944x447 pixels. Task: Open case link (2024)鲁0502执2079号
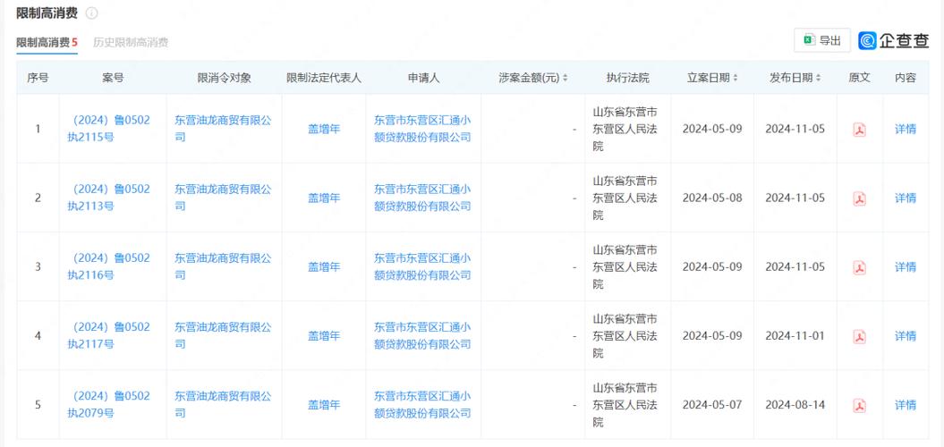point(109,406)
